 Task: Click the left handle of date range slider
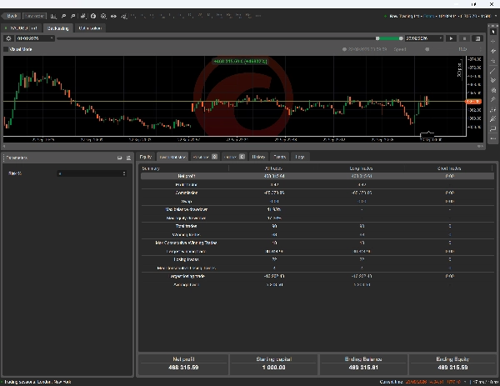coord(377,38)
